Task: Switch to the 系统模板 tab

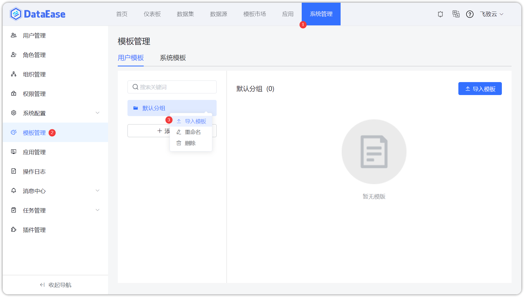Action: coord(173,58)
